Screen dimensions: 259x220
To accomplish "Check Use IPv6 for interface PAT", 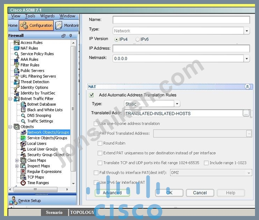I will click(96, 183).
